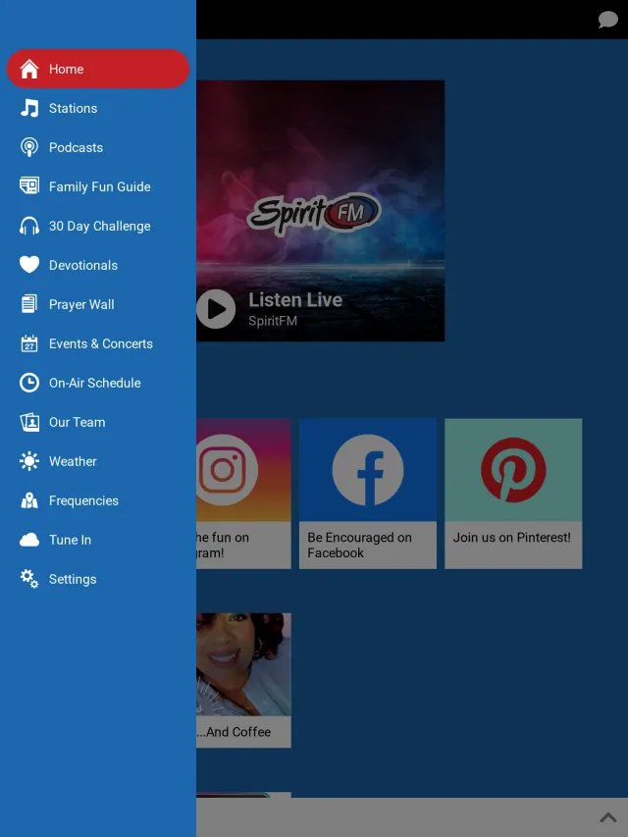Open the Our Team menu label
The image size is (628, 837).
click(77, 422)
